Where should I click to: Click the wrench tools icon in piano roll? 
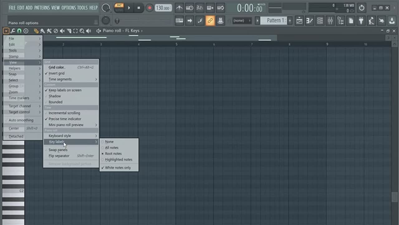pyautogui.click(x=13, y=31)
